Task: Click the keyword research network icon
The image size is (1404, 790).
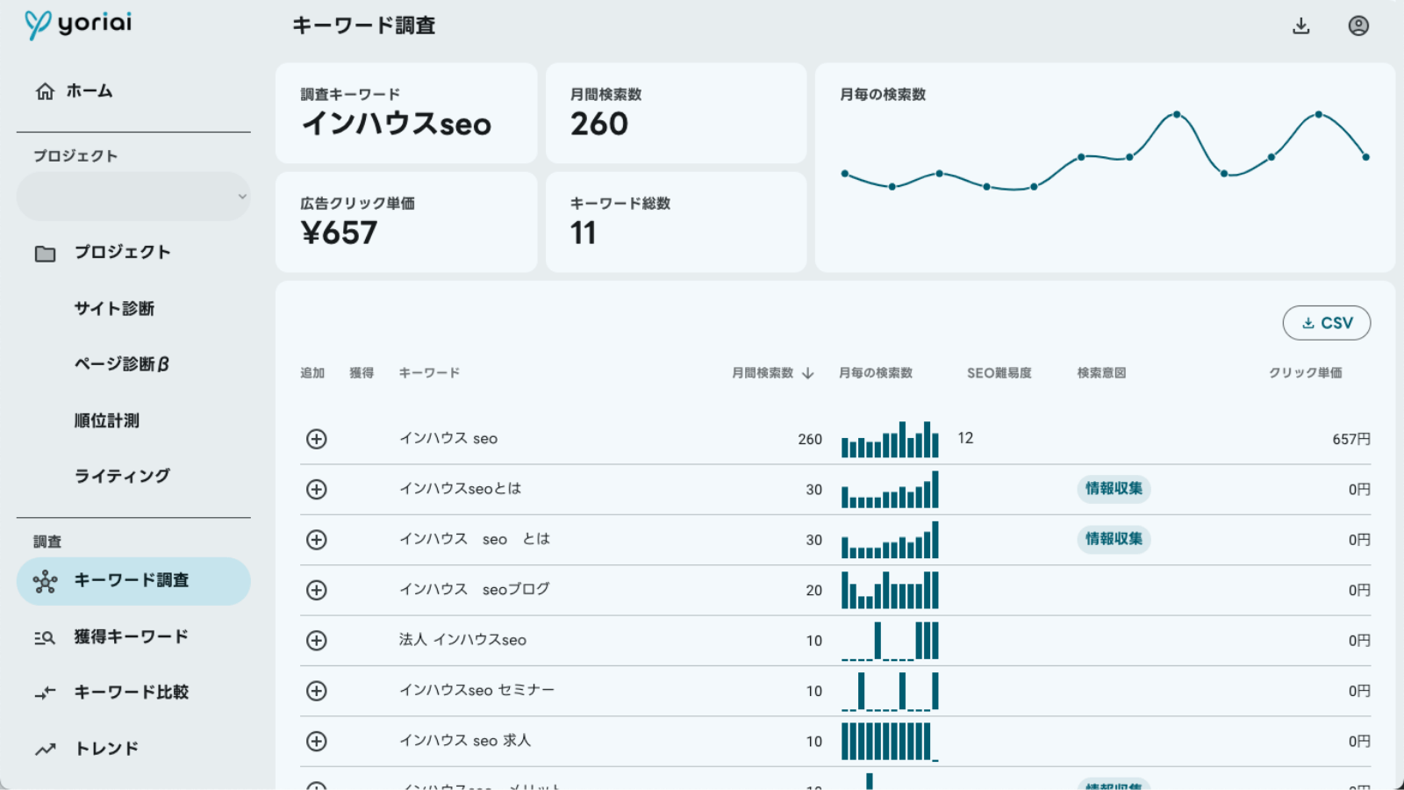Action: tap(45, 581)
